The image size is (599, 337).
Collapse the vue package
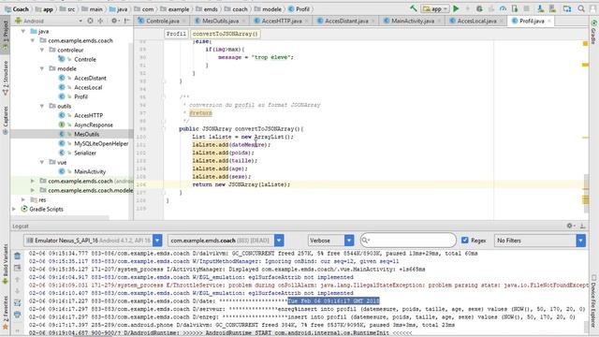tap(42, 162)
